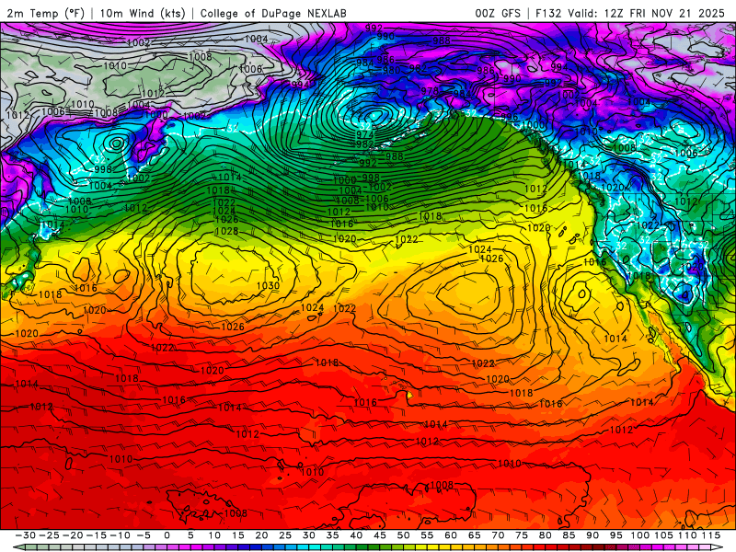Click the "00Z GFS" model run label
The width and height of the screenshot is (736, 552).
(498, 13)
